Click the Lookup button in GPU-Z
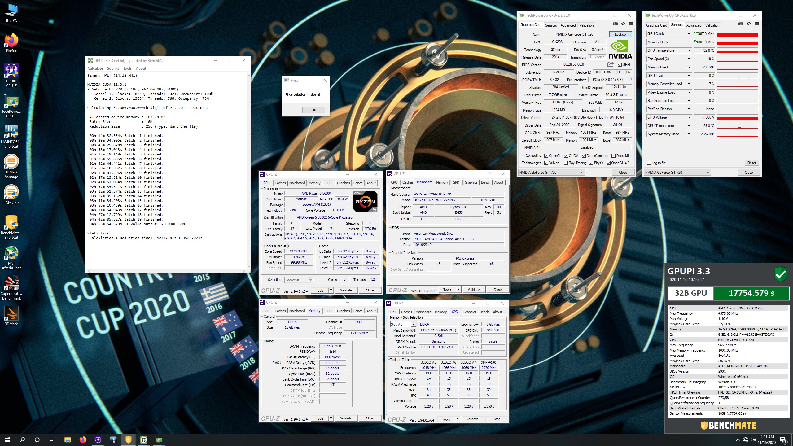793x446 pixels. [x=620, y=34]
